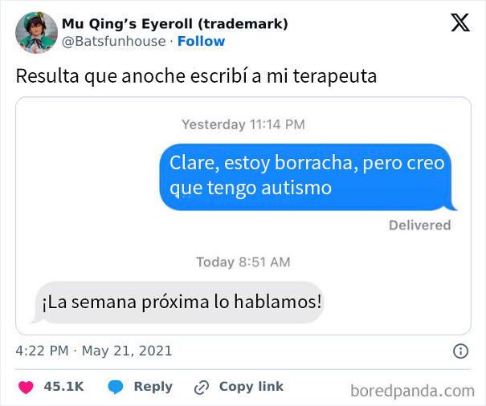Image resolution: width=486 pixels, height=406 pixels.
Task: Click the Yesterday 11:14 PM timestamp
Action: click(x=243, y=124)
